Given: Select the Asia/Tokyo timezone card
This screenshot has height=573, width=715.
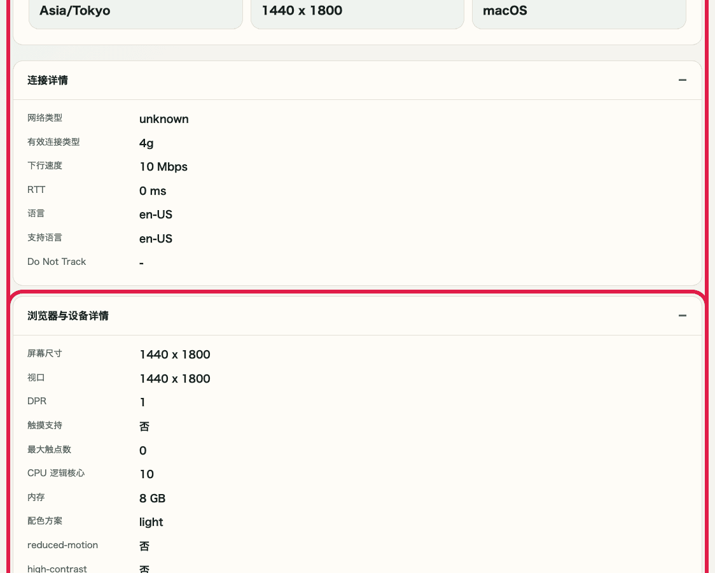Looking at the screenshot, I should tap(135, 11).
